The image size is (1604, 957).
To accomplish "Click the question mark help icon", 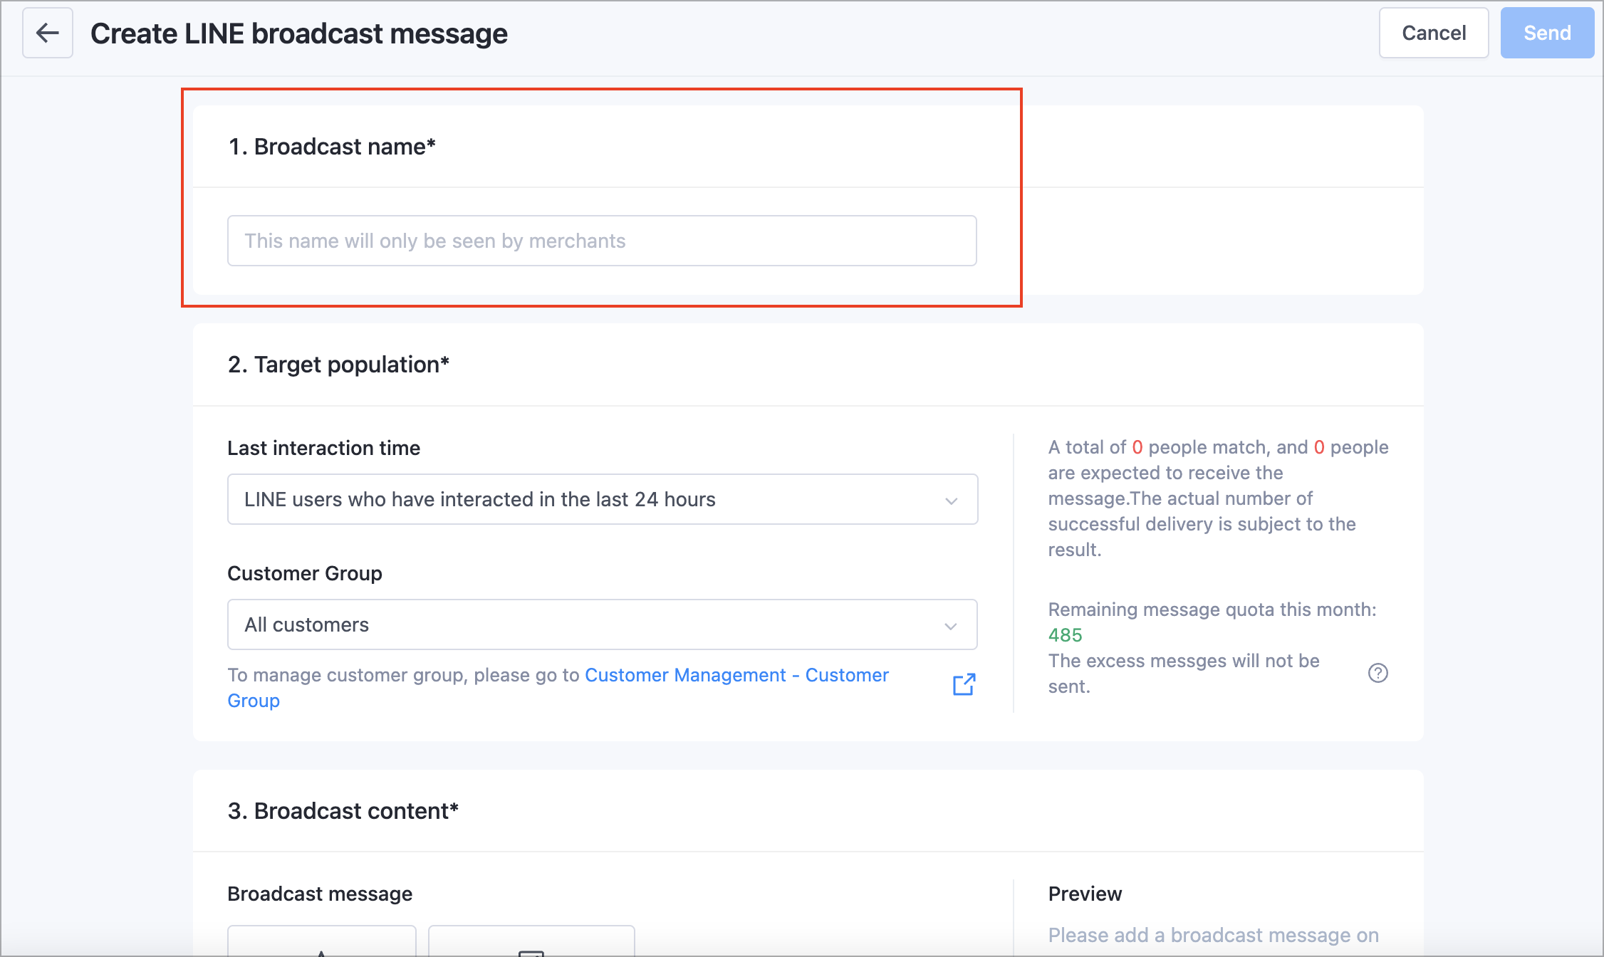I will coord(1378,673).
